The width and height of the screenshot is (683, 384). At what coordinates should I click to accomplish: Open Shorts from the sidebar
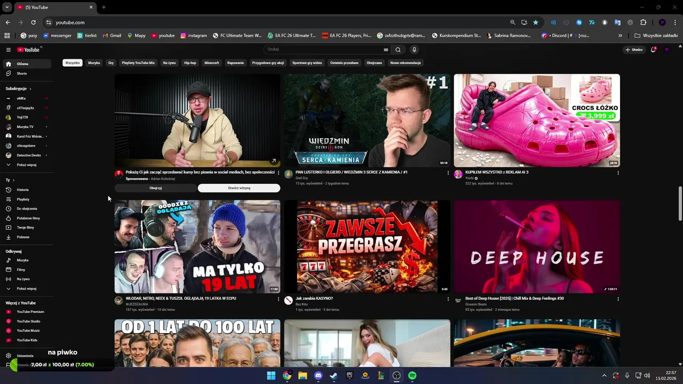click(22, 74)
